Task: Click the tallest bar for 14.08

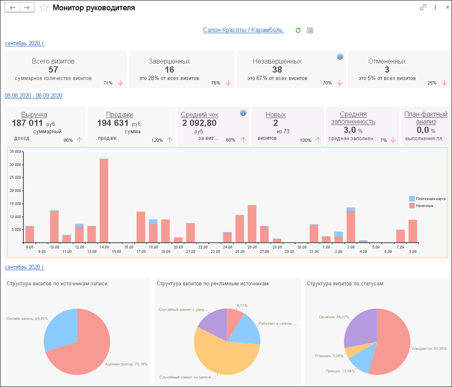Action: pyautogui.click(x=104, y=200)
